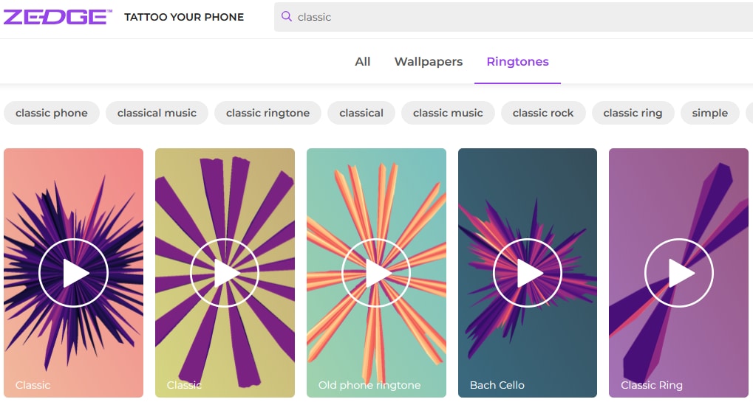
Task: Switch to the All tab
Action: [x=362, y=62]
